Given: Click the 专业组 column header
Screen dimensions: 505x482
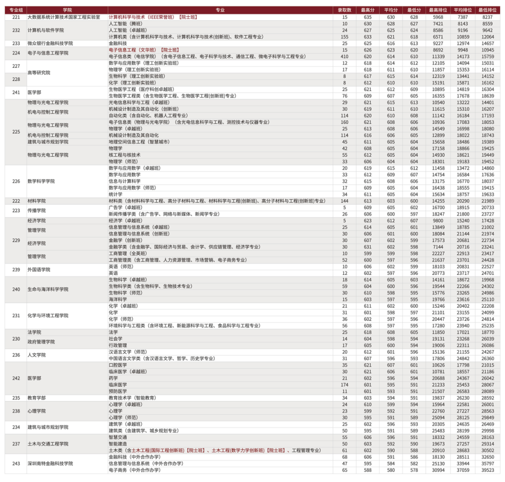Looking at the screenshot, I should click(16, 10).
